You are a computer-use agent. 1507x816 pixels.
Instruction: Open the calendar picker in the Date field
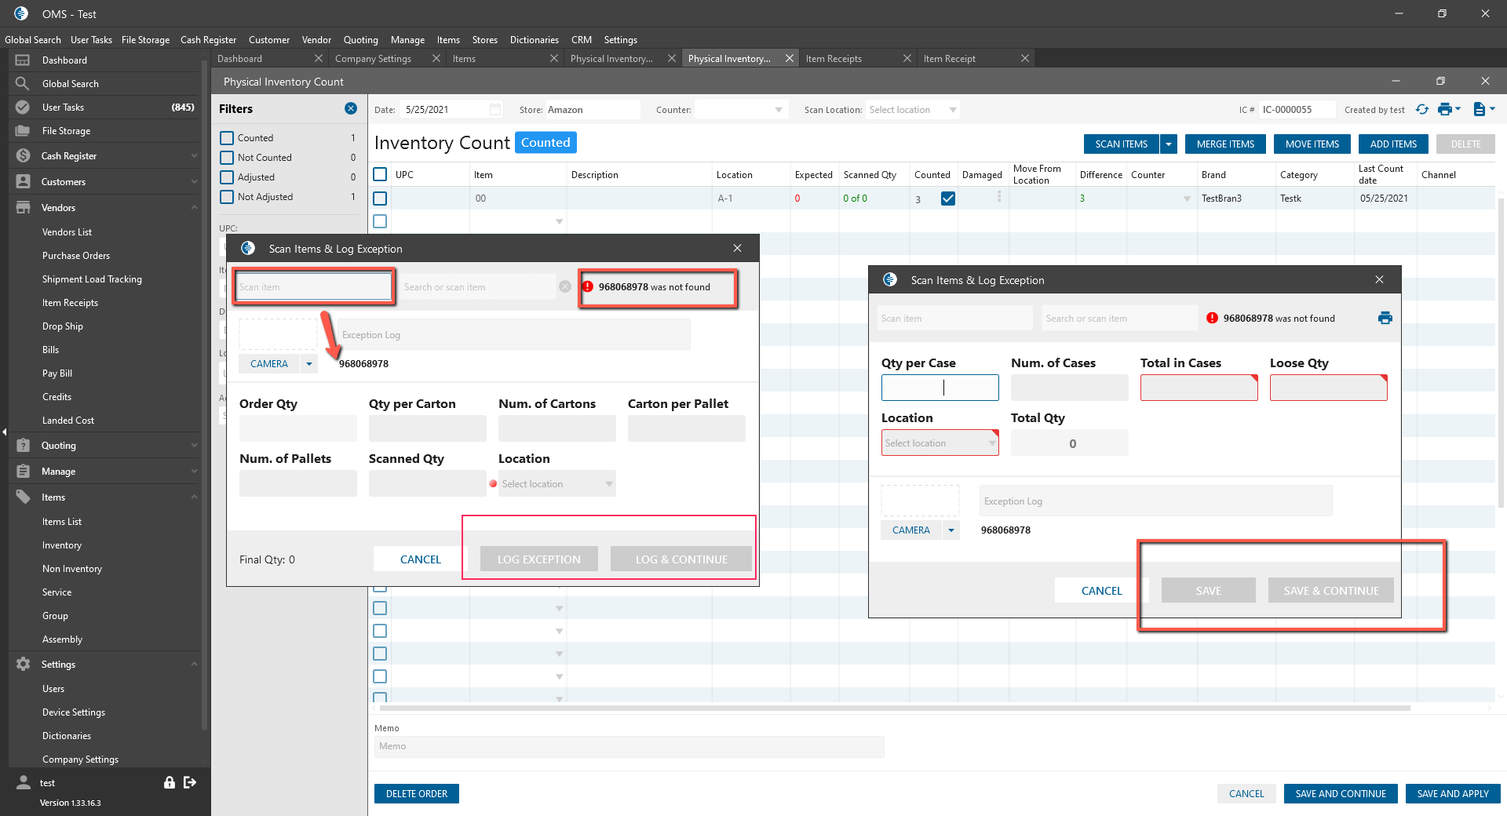(495, 110)
